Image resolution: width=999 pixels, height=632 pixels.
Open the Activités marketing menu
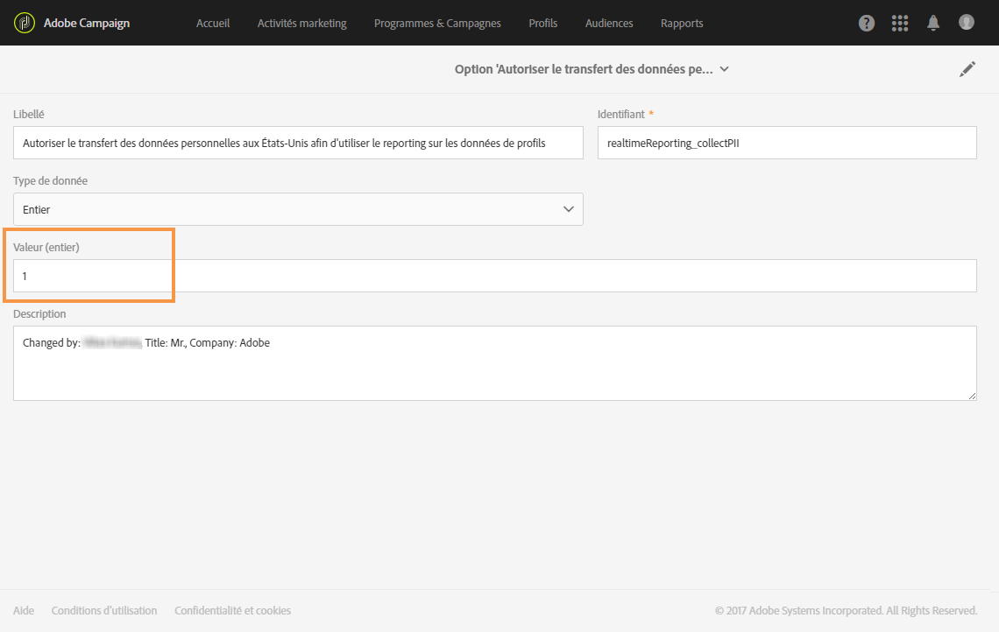(302, 24)
